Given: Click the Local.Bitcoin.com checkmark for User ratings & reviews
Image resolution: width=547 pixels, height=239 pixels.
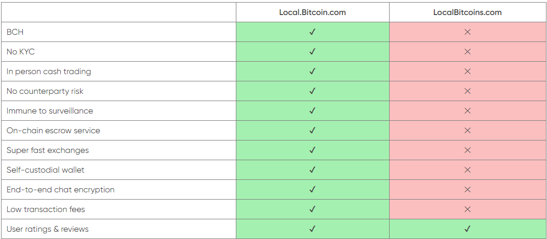Looking at the screenshot, I should click(x=312, y=229).
